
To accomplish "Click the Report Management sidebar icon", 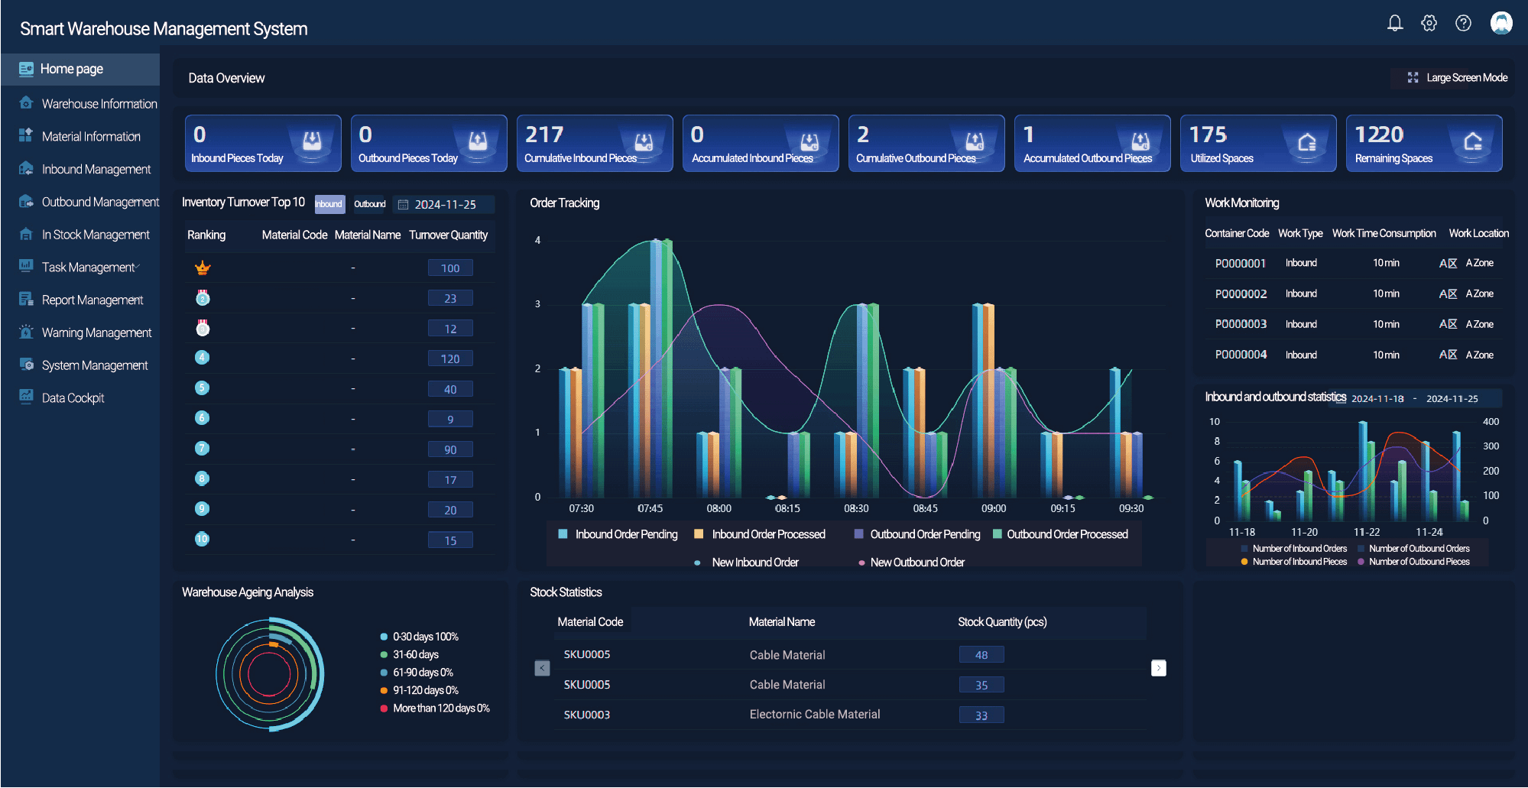I will (x=26, y=300).
